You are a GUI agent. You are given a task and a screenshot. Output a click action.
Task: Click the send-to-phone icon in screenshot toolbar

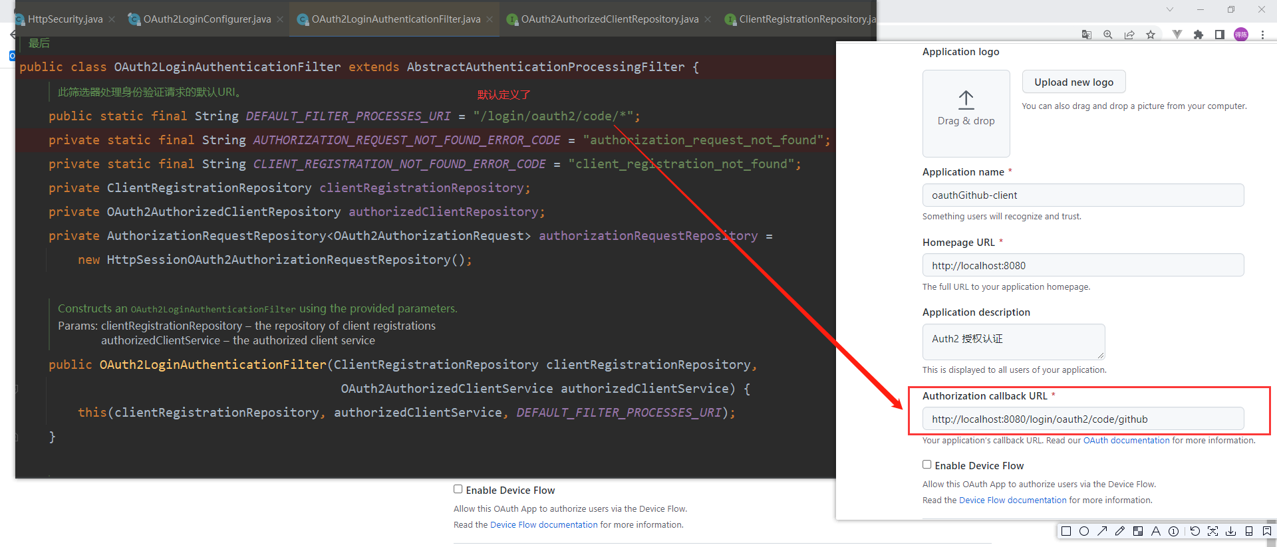pyautogui.click(x=1249, y=531)
